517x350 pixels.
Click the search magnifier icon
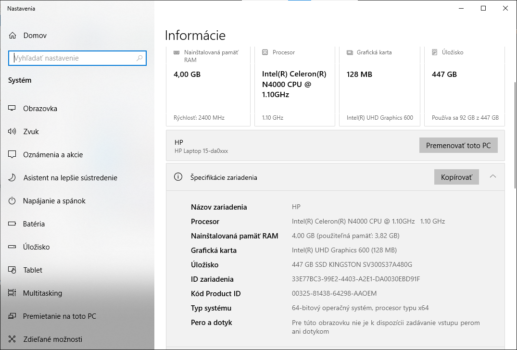(x=139, y=58)
